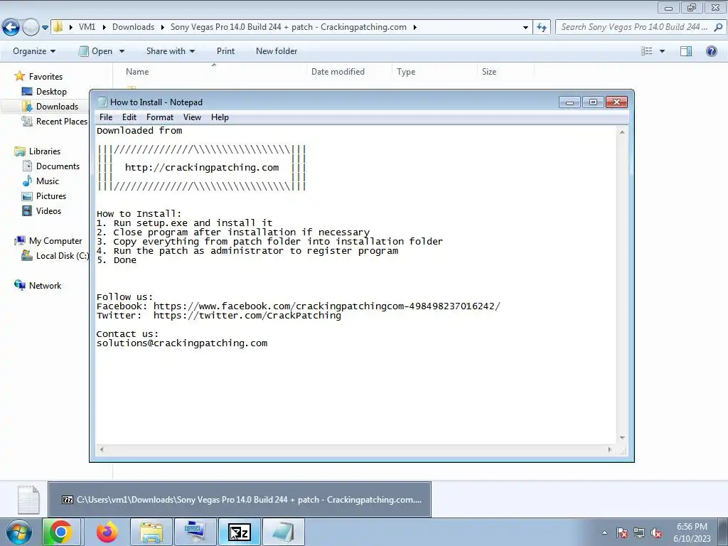Viewport: 728px width, 546px height.
Task: Switch to 7-Zip taskbar button
Action: click(x=240, y=532)
